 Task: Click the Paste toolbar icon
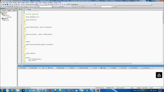pyautogui.click(x=19, y=5)
